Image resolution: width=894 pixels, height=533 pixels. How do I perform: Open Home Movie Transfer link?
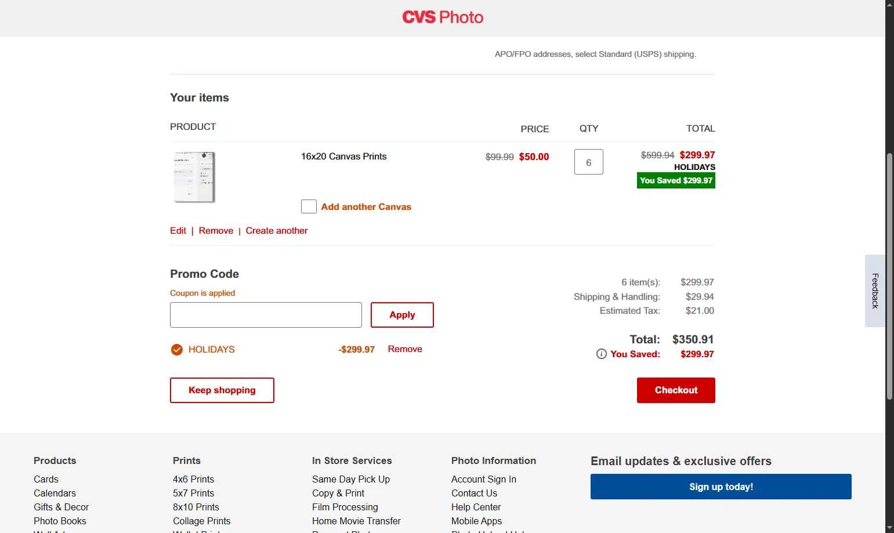(356, 521)
